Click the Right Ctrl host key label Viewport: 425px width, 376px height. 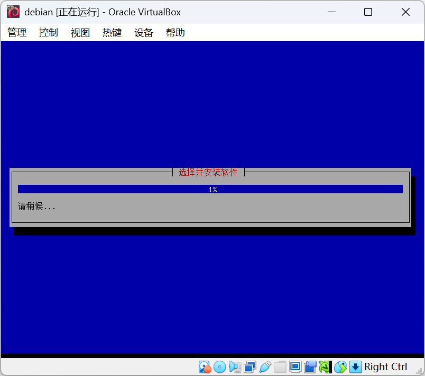[385, 367]
